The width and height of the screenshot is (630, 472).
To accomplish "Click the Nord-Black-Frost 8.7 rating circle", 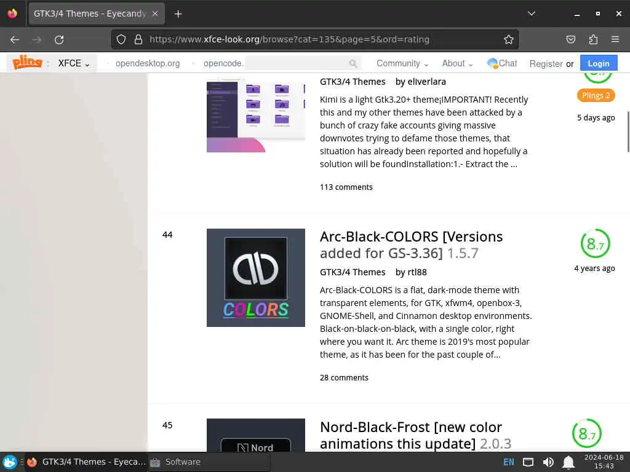I will point(586,434).
